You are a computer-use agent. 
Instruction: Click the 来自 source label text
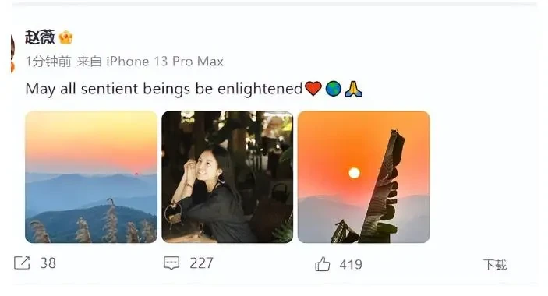[89, 62]
